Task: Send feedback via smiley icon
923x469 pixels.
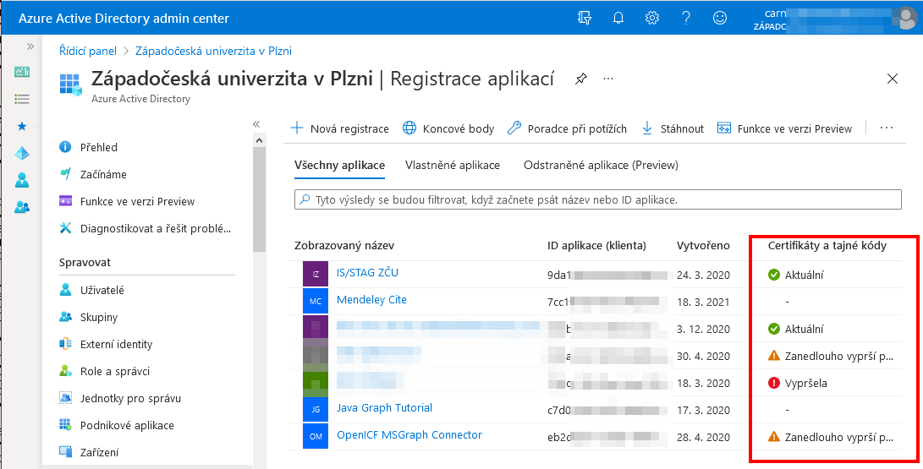Action: (x=719, y=19)
